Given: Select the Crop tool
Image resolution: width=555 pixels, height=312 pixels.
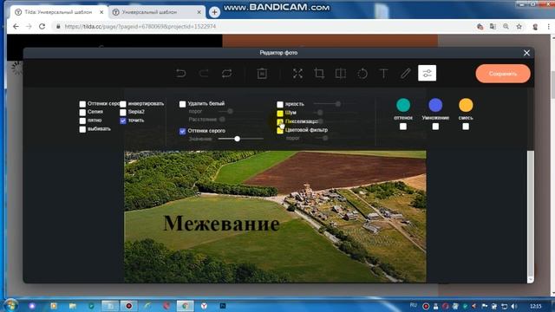Looking at the screenshot, I should tap(319, 73).
